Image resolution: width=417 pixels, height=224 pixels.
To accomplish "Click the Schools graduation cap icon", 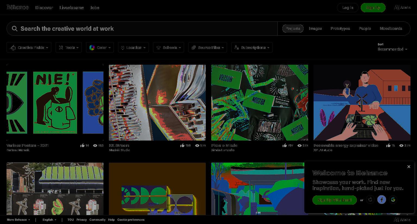I will (x=159, y=48).
